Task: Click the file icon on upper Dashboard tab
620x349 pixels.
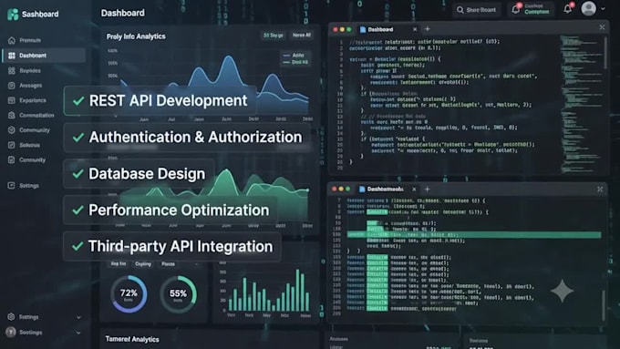Action: [x=363, y=30]
